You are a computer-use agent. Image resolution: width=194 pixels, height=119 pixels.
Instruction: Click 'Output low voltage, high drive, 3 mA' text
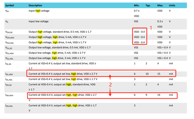[57, 58]
